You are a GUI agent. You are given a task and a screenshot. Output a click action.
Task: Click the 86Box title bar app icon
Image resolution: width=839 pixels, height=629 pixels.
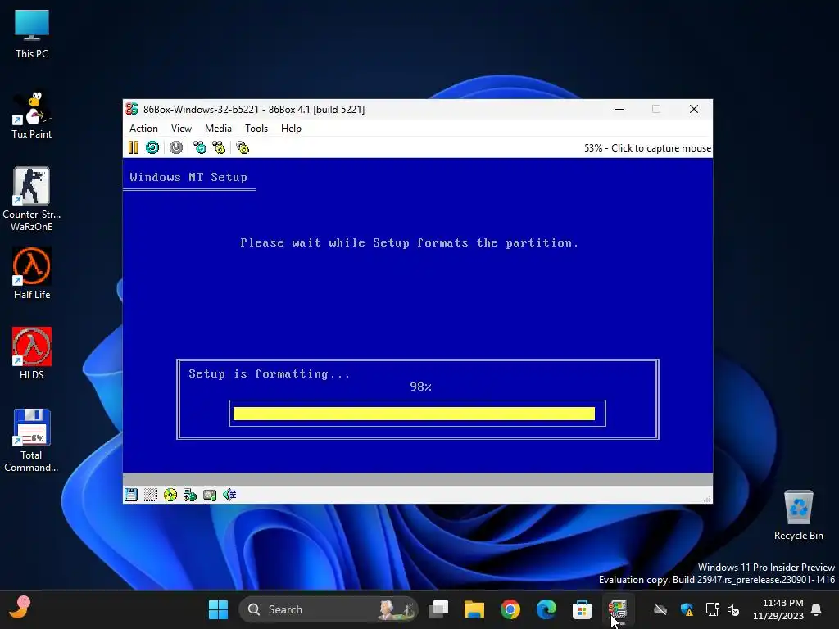click(x=132, y=109)
